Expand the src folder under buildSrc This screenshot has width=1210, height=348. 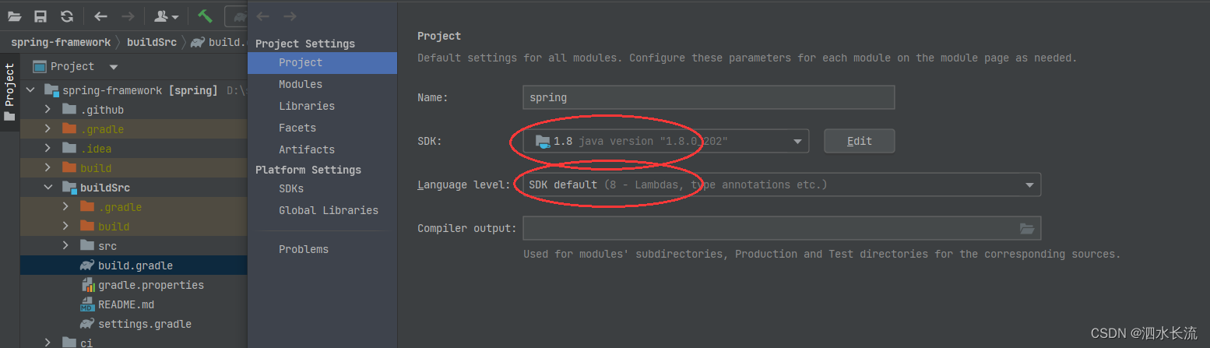pyautogui.click(x=66, y=246)
